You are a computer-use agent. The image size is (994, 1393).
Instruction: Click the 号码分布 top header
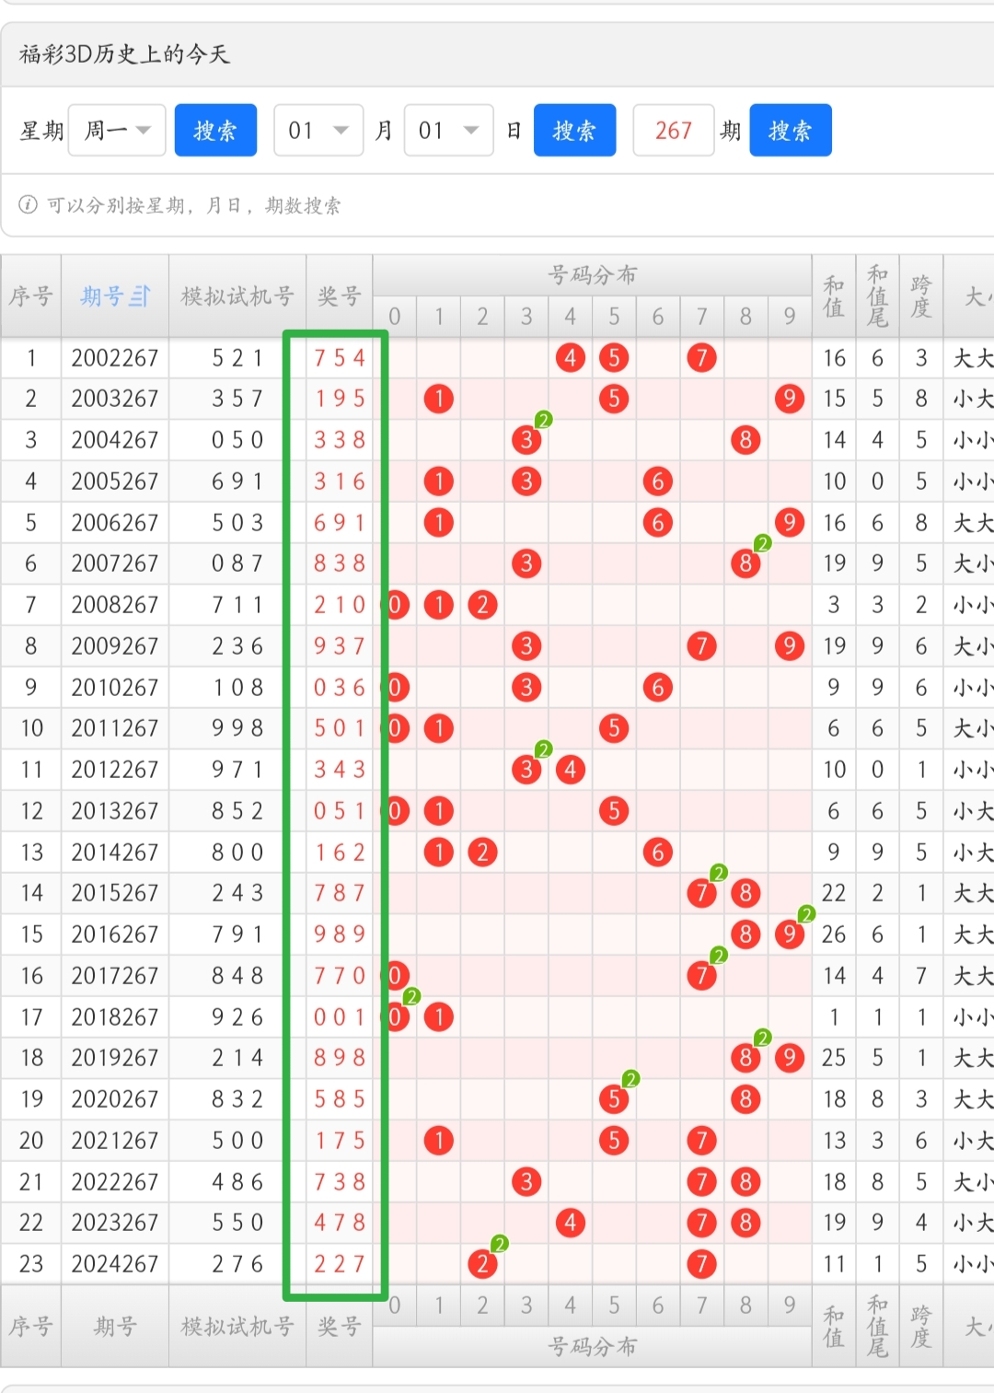(x=592, y=274)
